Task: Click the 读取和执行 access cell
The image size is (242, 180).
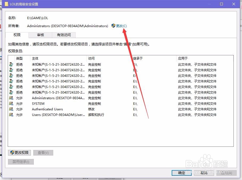Action: [96, 115]
